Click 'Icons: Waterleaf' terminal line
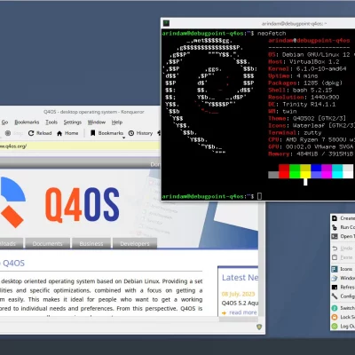 312,126
